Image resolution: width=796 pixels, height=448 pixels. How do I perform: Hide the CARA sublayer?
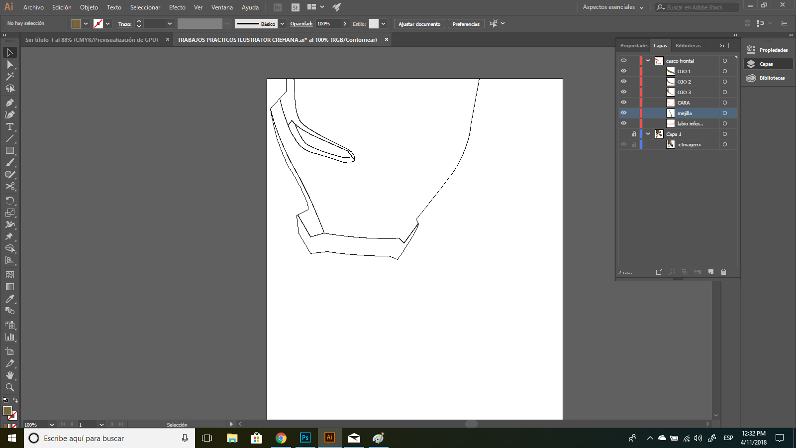coord(623,102)
